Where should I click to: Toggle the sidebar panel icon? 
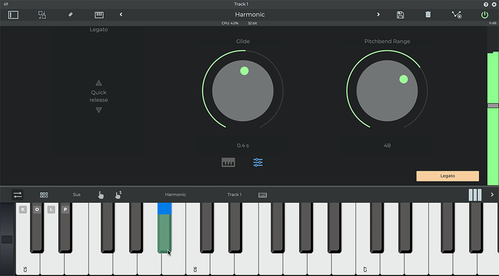tap(13, 15)
